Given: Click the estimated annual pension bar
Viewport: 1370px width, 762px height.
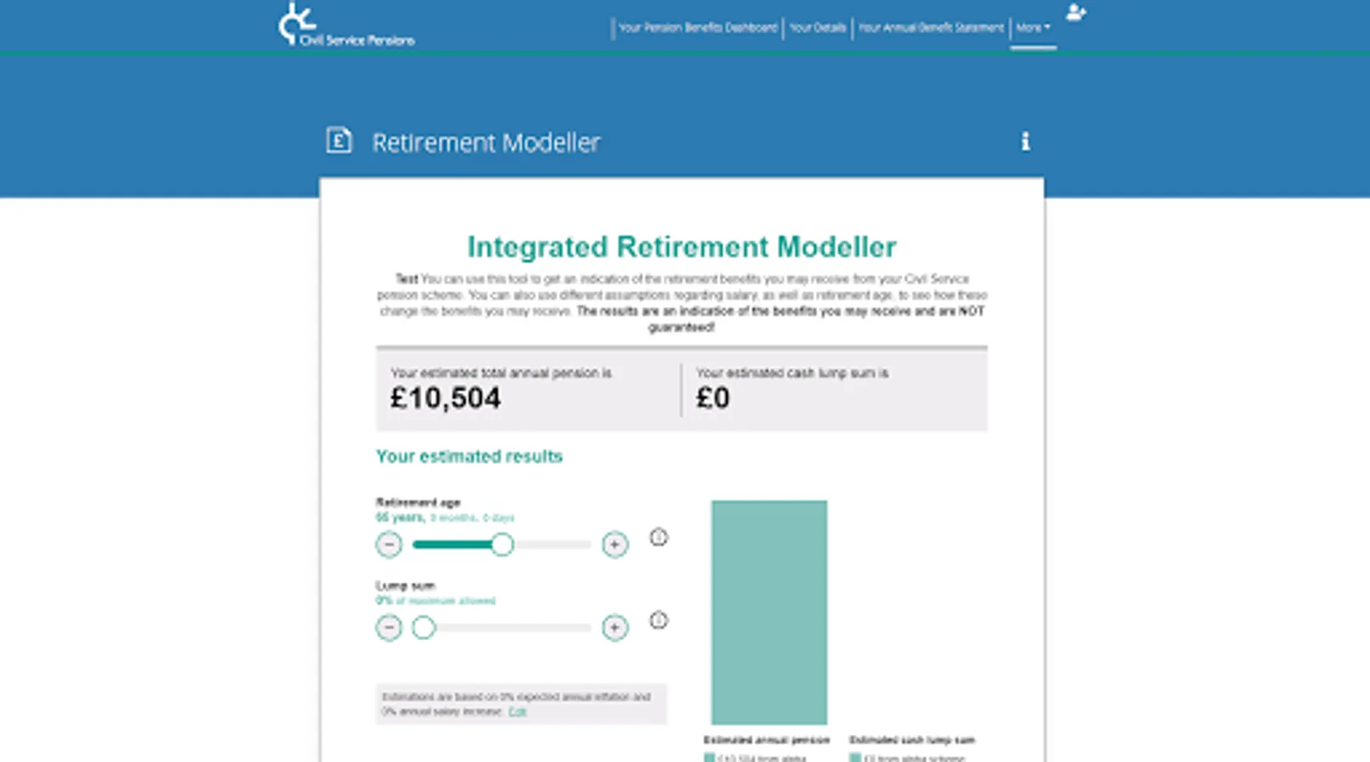Looking at the screenshot, I should coord(769,612).
